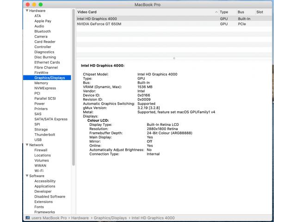Click the green zoom window button
The width and height of the screenshot is (296, 222).
(40, 4)
